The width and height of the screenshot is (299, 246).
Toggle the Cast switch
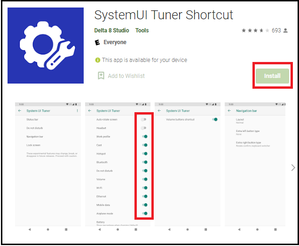pyautogui.click(x=145, y=145)
